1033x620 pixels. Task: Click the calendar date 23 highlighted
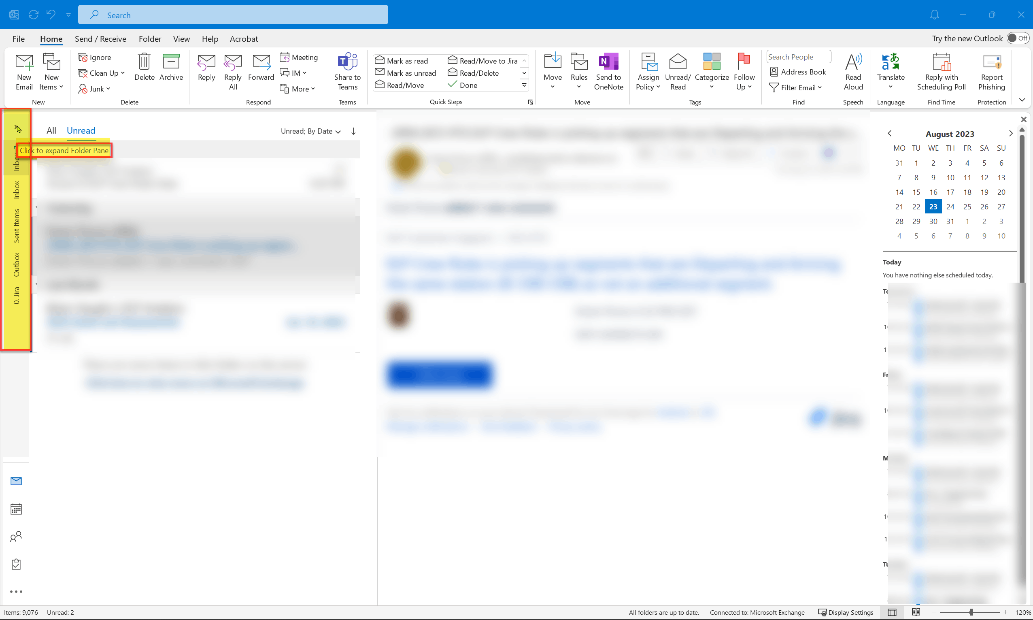tap(933, 207)
